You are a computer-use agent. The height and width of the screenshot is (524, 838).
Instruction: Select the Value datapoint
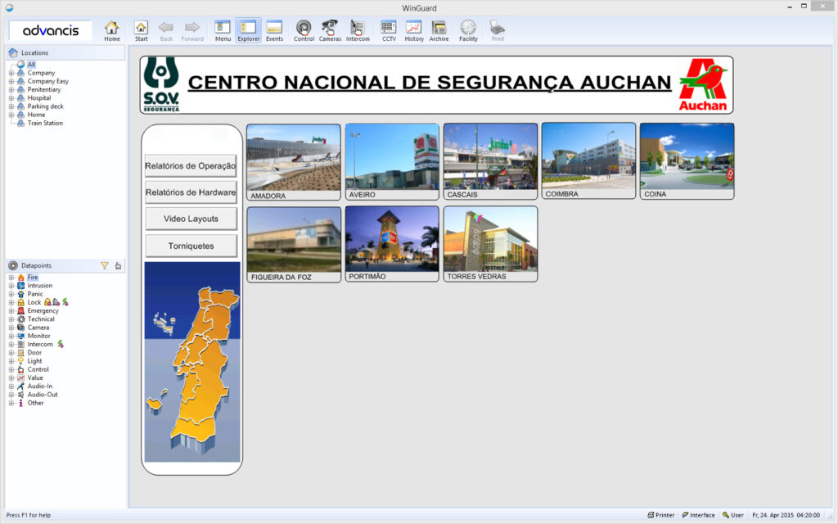pyautogui.click(x=35, y=377)
